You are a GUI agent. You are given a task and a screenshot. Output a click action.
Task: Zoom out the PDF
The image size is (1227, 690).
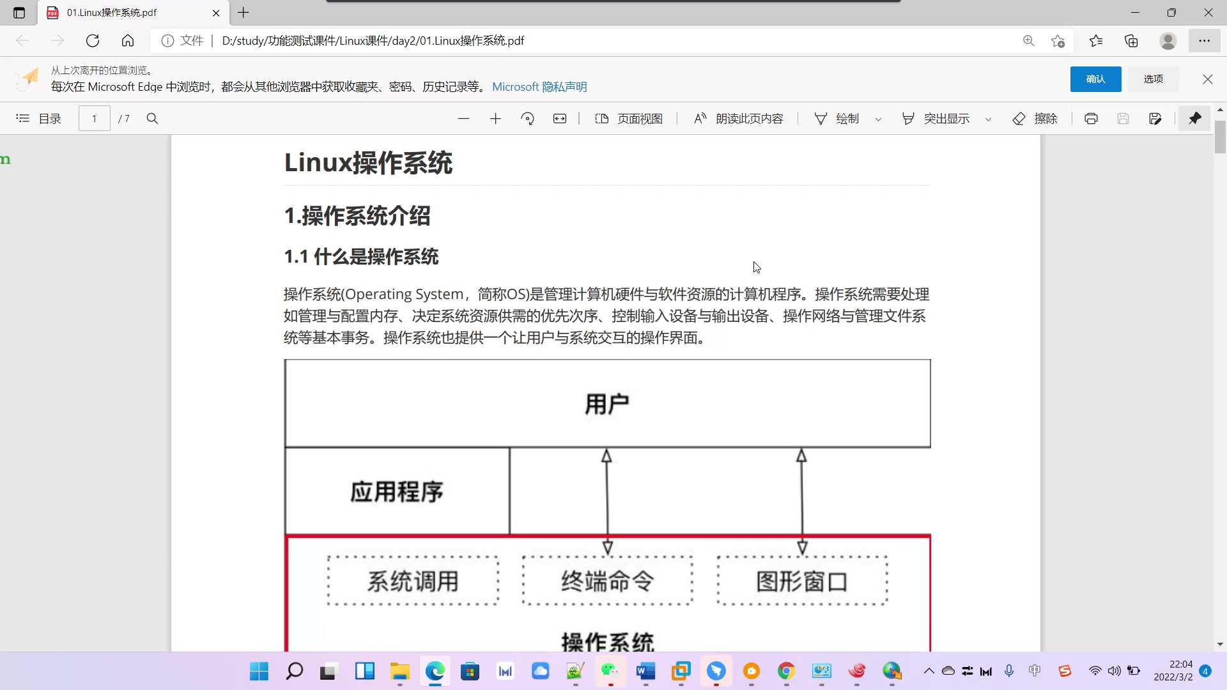pos(464,119)
